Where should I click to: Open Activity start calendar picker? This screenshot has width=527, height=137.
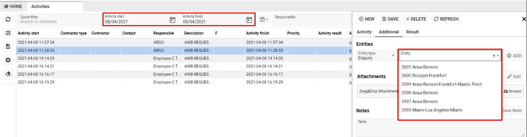172,20
